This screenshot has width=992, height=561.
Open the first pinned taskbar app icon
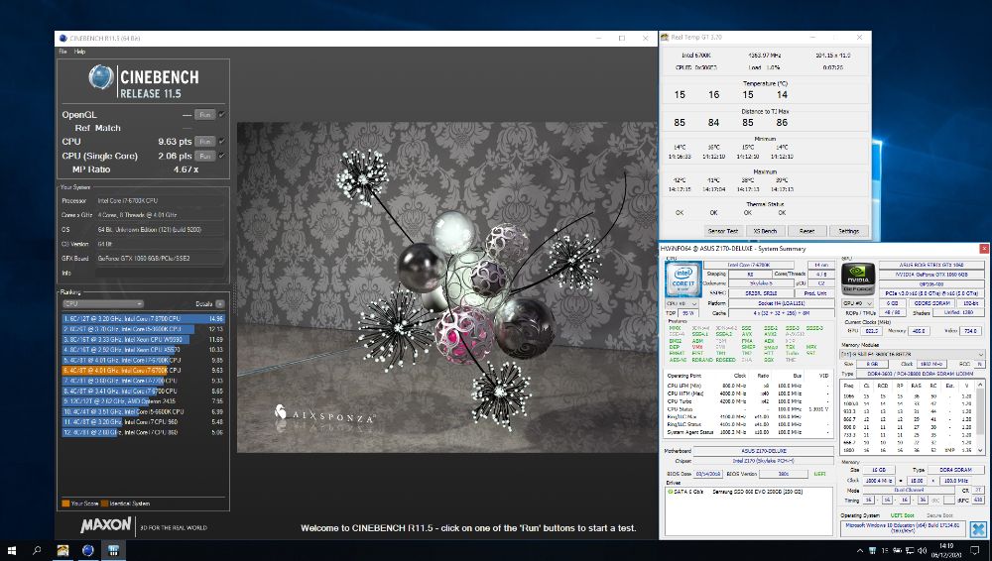[x=62, y=551]
